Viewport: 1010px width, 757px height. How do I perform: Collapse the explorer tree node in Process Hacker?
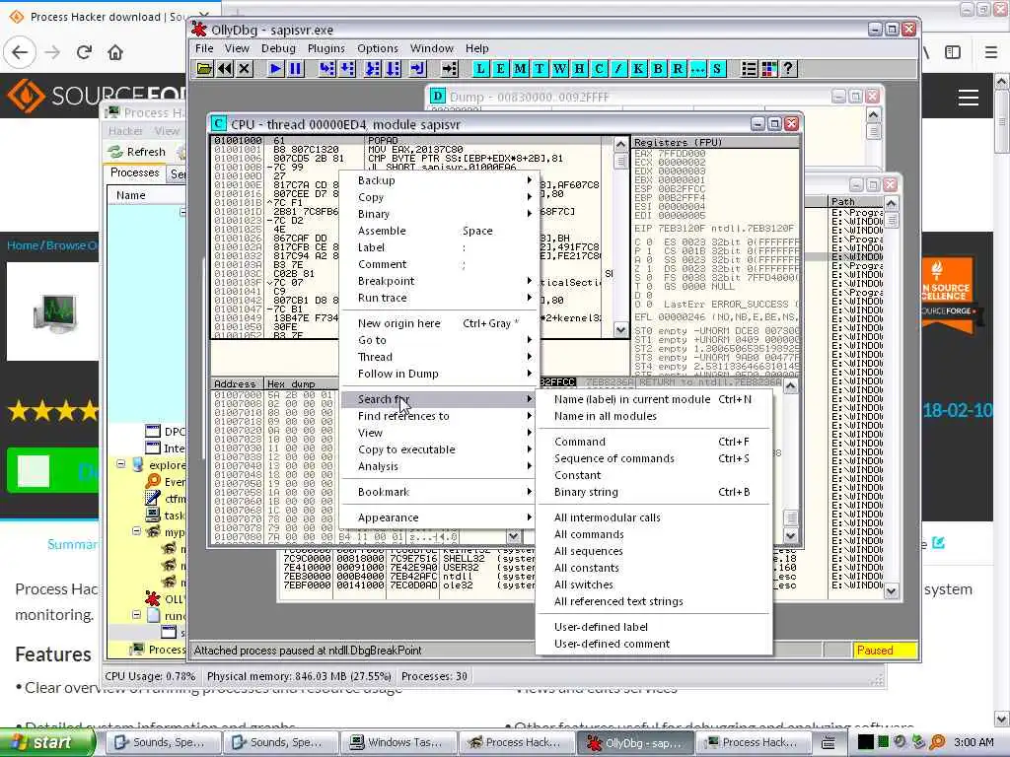[x=120, y=463]
